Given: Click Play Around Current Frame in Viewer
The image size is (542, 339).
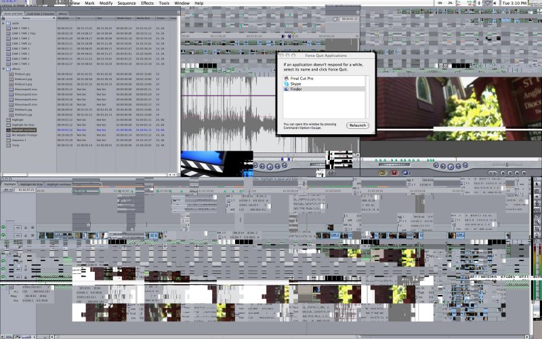Looking at the screenshot, I should [278, 166].
